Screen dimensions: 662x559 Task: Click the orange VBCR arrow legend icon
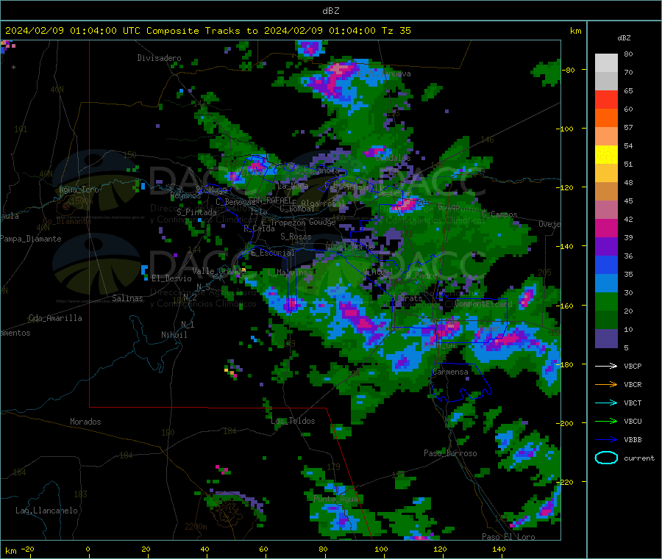pos(606,384)
